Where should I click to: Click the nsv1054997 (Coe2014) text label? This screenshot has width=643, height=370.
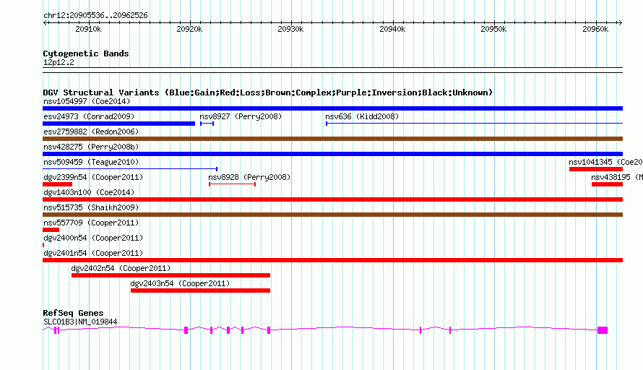point(87,101)
